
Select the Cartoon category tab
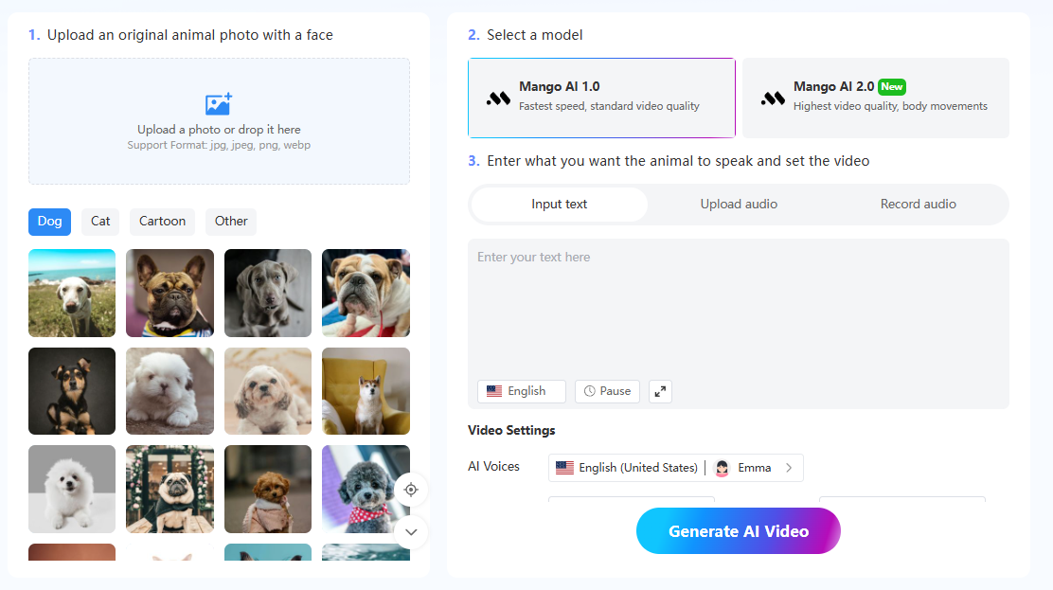point(163,222)
